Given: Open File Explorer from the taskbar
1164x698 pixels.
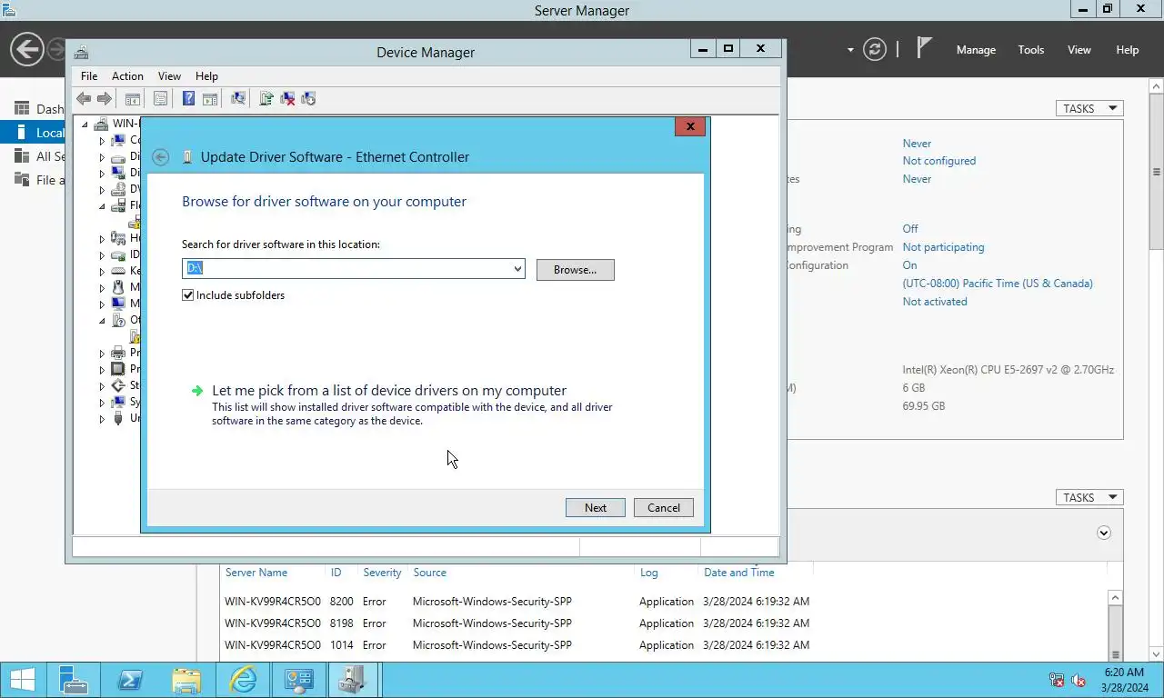Looking at the screenshot, I should 186,680.
